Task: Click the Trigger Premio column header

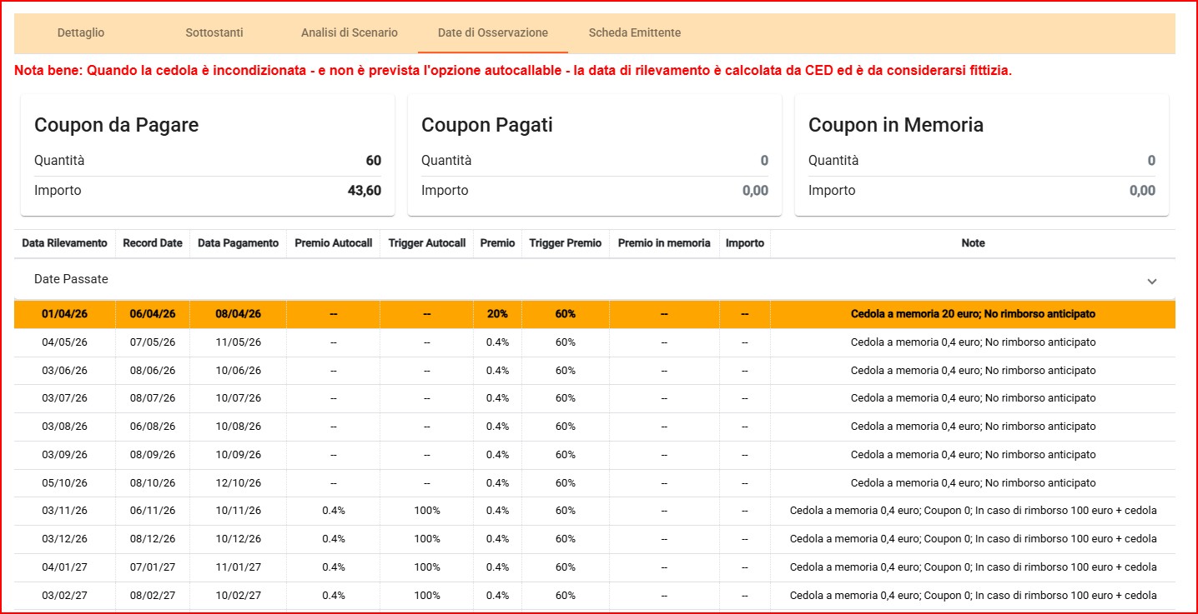Action: point(566,243)
